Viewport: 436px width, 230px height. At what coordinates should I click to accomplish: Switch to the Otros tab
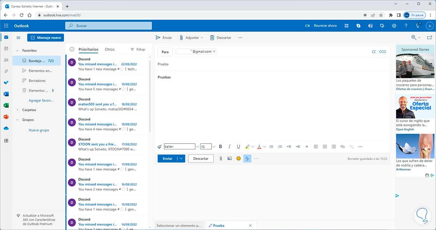(109, 49)
